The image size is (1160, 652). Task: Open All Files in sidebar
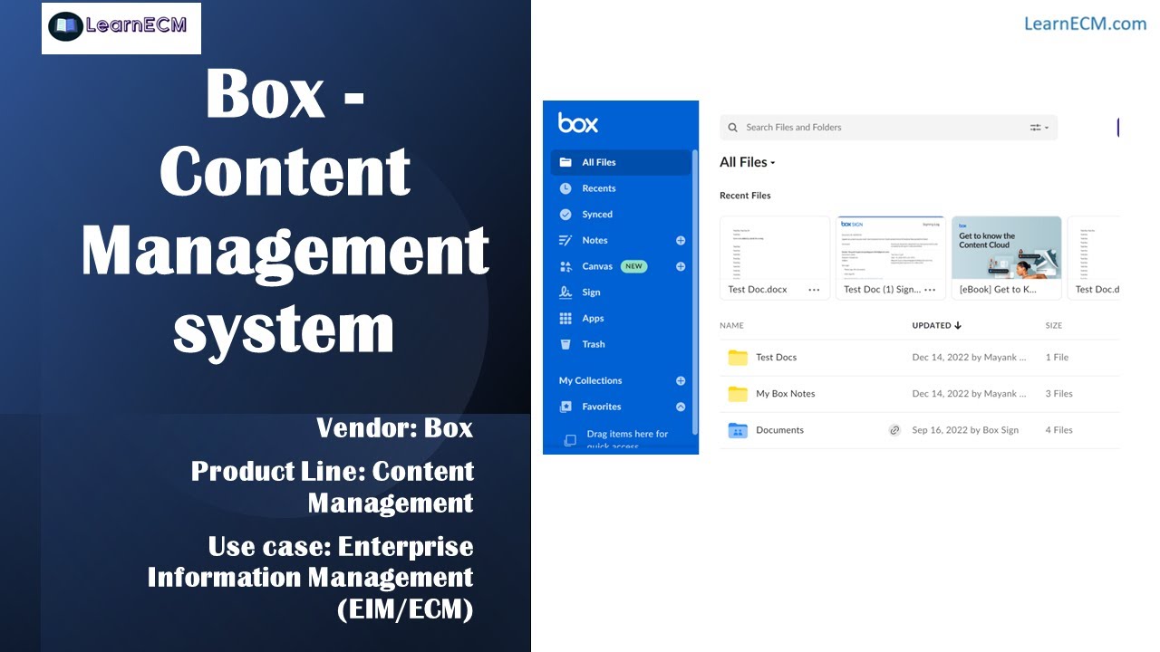(621, 162)
